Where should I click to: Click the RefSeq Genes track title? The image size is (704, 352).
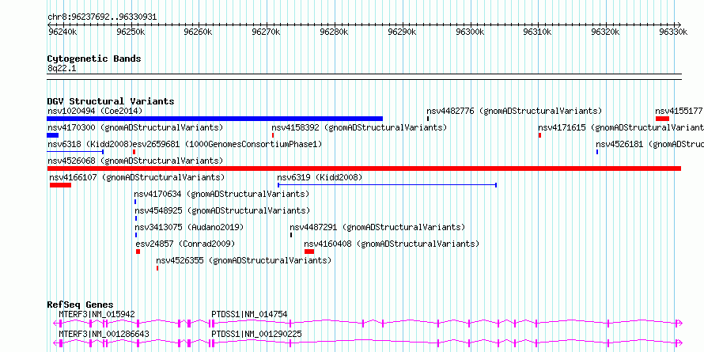81,305
